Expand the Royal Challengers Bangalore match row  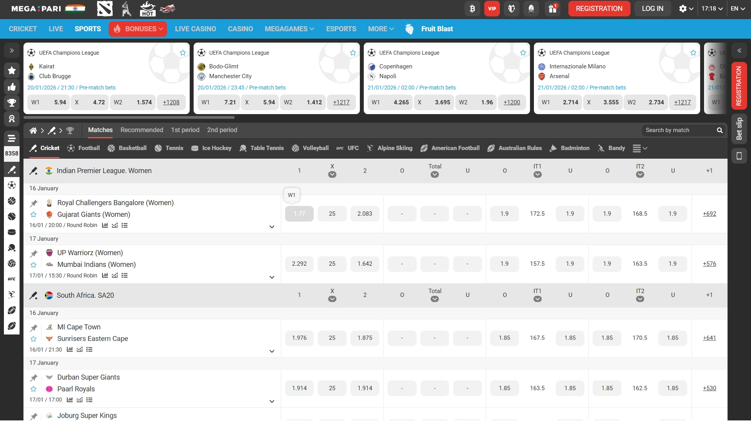pyautogui.click(x=272, y=227)
